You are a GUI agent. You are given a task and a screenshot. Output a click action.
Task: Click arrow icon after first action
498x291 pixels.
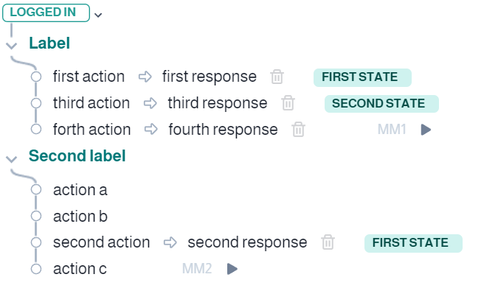coord(145,77)
